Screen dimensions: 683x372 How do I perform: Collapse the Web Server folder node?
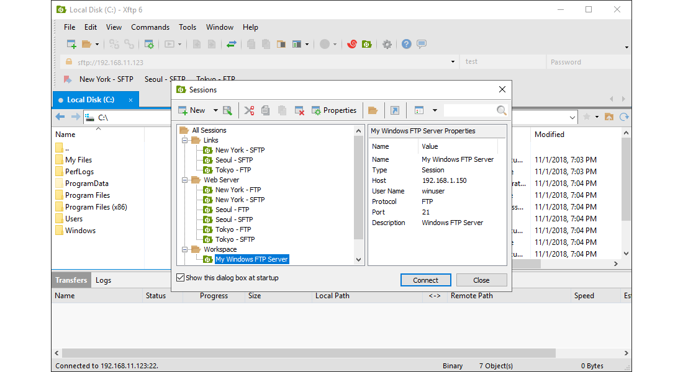(x=185, y=180)
